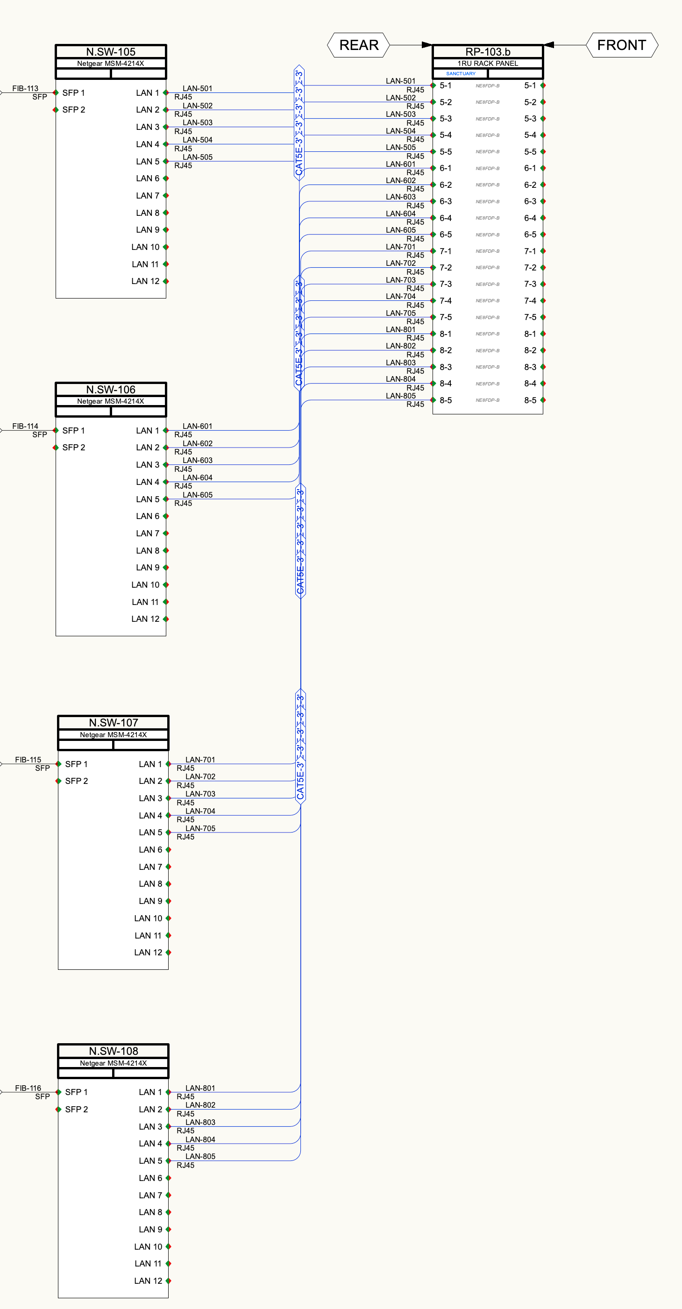682x1309 pixels.
Task: Click Netgear MSM-4214X label under N.SW-107
Action: (114, 735)
